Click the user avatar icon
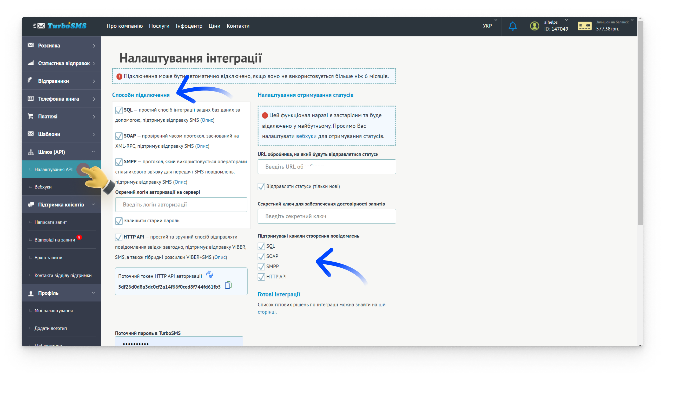The height and width of the screenshot is (416, 686). (534, 26)
